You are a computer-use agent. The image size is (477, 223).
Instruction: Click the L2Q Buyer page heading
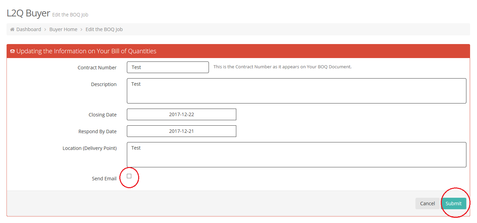(28, 13)
